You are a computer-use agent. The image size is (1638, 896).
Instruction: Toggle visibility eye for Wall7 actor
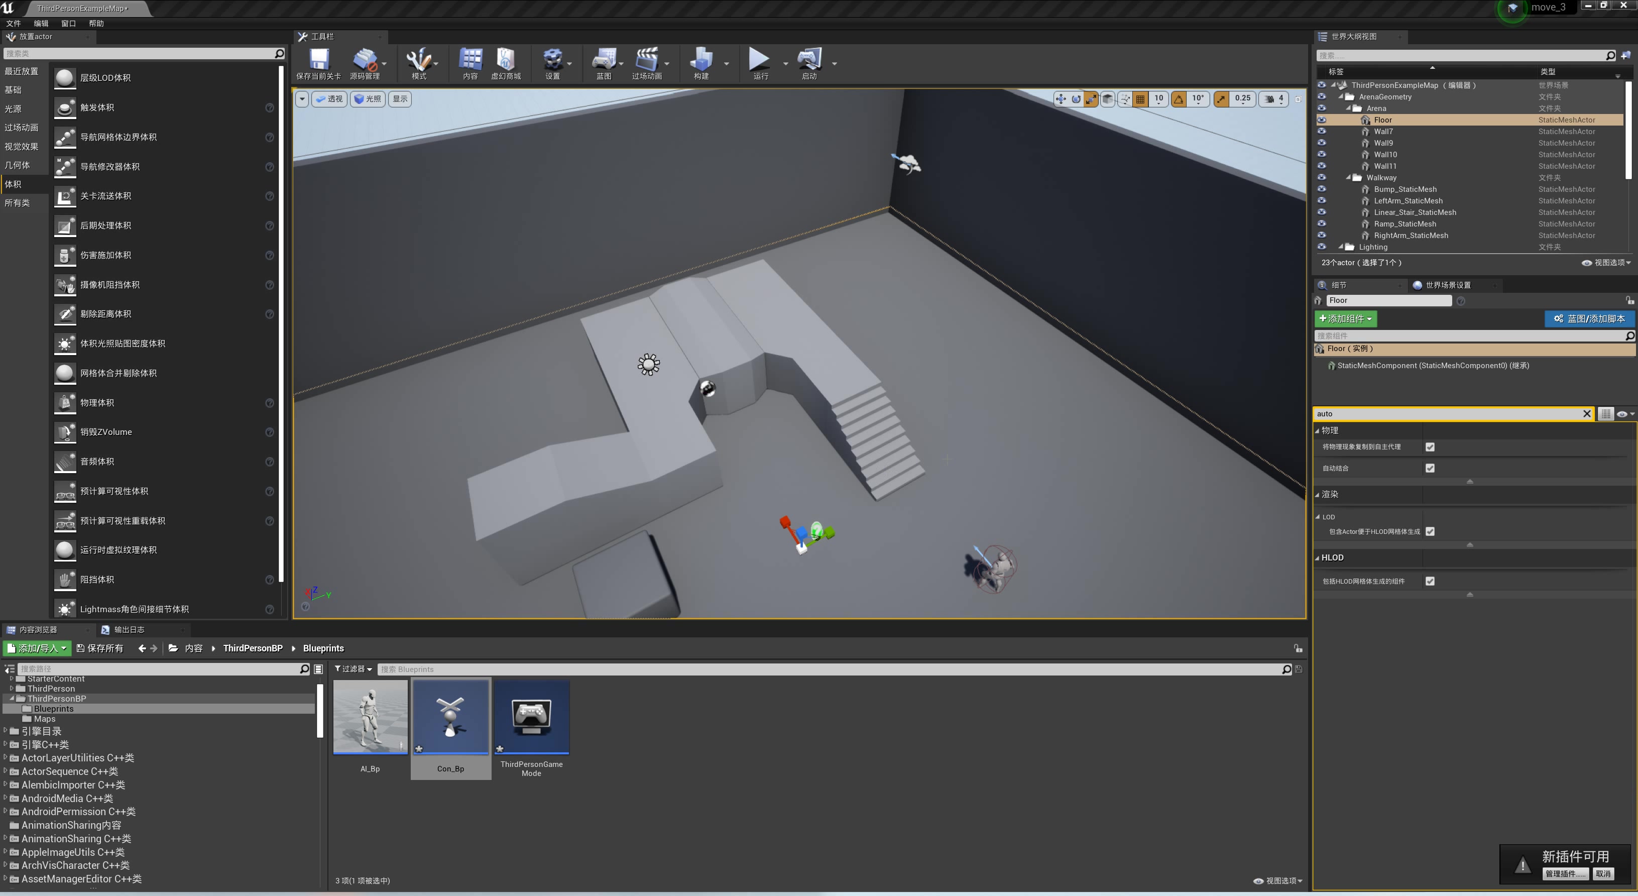[x=1321, y=131]
